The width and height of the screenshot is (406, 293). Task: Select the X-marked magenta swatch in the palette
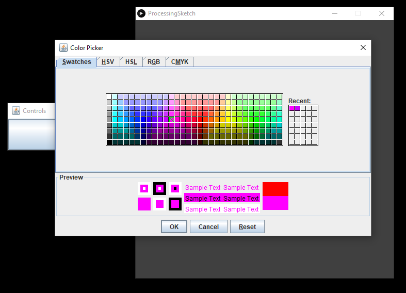[172, 120]
